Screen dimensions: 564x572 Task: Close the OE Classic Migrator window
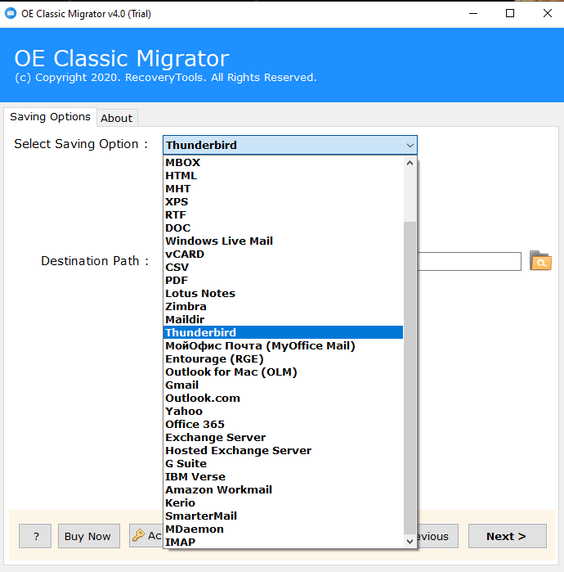(547, 13)
